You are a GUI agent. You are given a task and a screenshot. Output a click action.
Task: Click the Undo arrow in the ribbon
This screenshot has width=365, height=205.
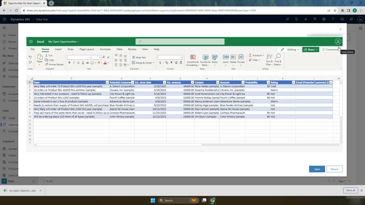pyautogui.click(x=30, y=57)
